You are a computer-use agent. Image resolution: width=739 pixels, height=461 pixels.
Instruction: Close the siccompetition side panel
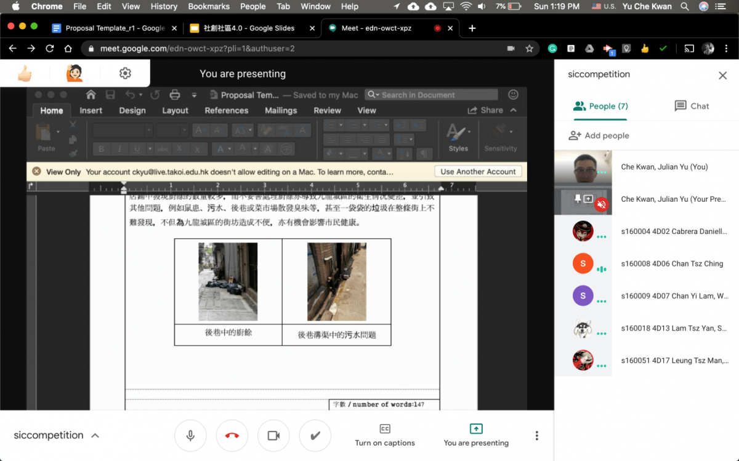pyautogui.click(x=722, y=75)
